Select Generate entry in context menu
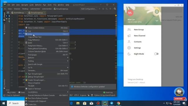The width and height of the screenshot is (188, 106). 47,71
